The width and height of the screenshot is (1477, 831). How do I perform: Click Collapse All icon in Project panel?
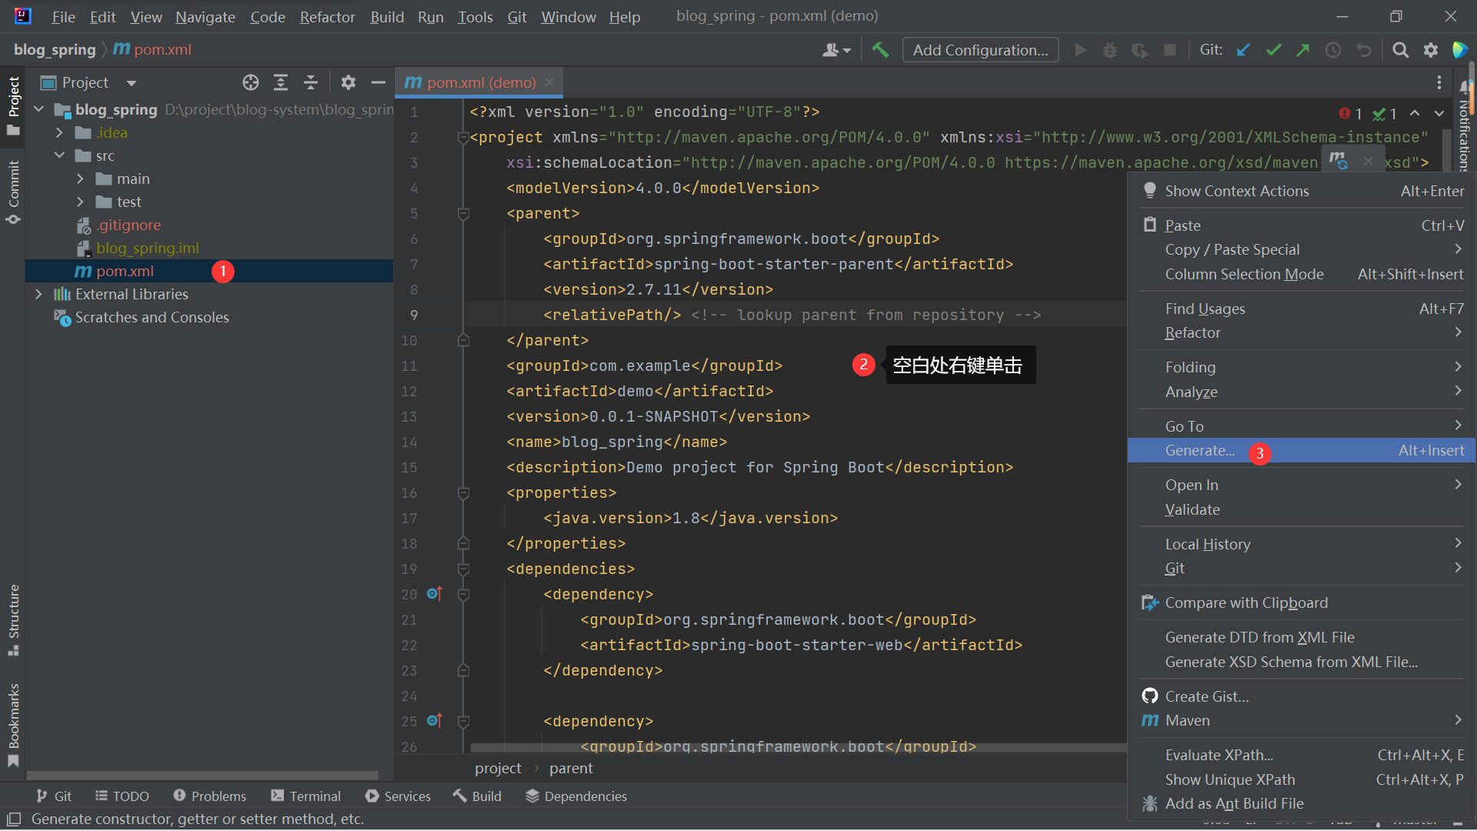[x=311, y=82]
